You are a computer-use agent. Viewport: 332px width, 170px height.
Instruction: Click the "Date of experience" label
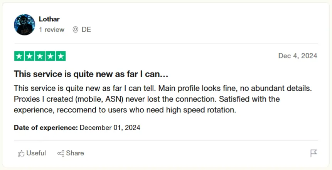point(46,127)
